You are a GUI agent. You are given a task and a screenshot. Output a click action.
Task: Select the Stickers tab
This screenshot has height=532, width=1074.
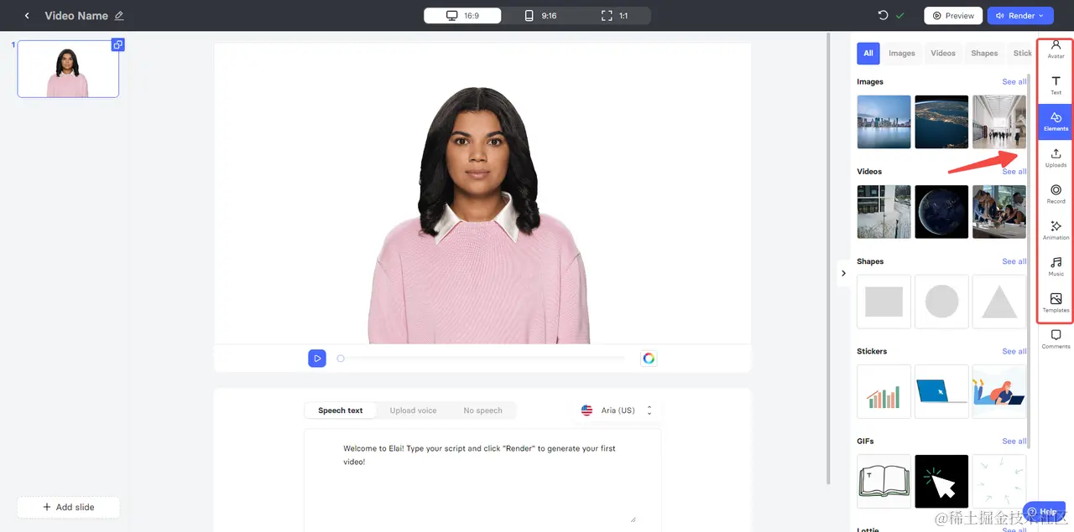[x=1020, y=53]
